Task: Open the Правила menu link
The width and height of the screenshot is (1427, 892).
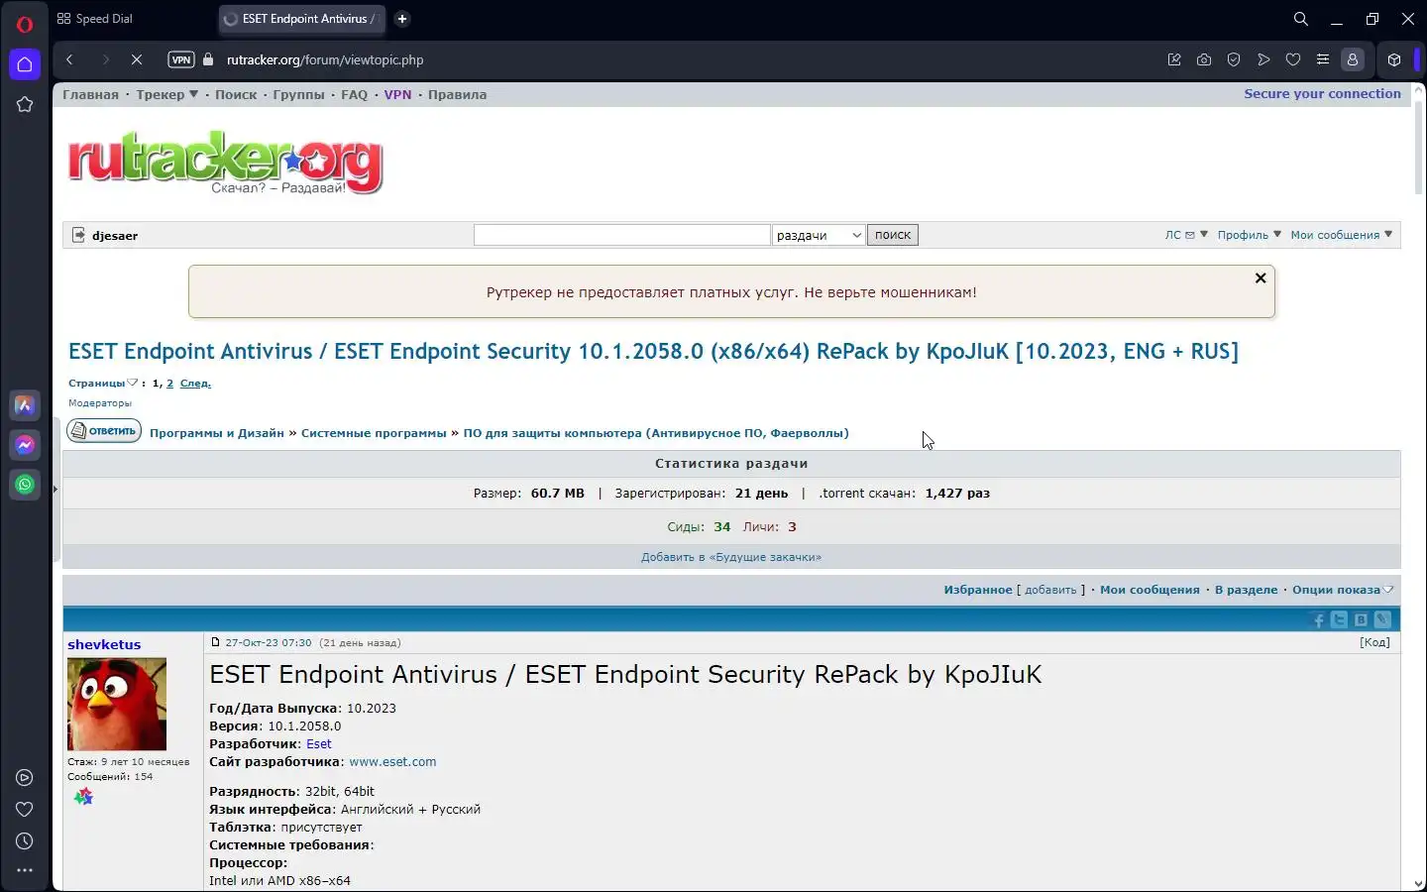Action: point(457,95)
